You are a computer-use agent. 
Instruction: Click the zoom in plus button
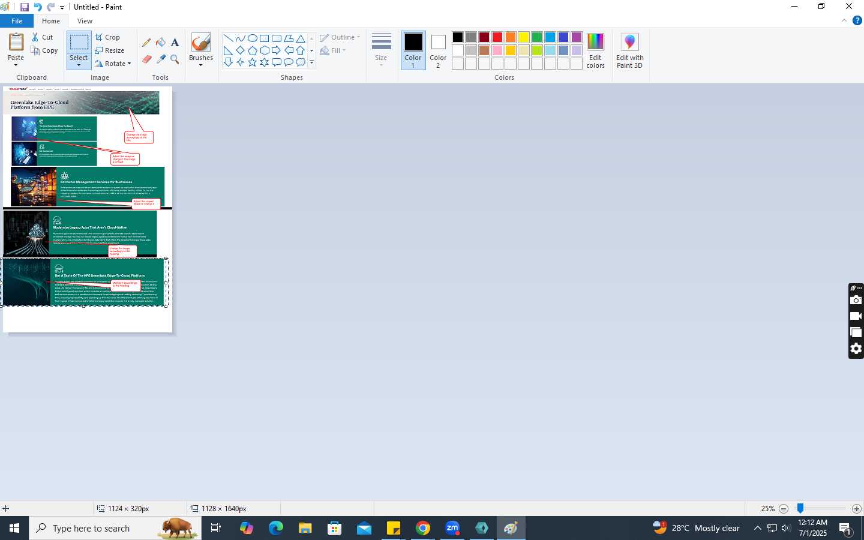[x=857, y=509]
